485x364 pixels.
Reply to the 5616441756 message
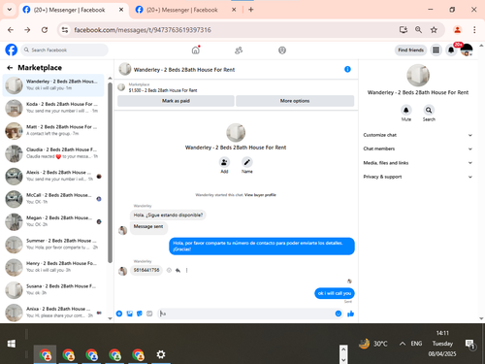tap(178, 270)
